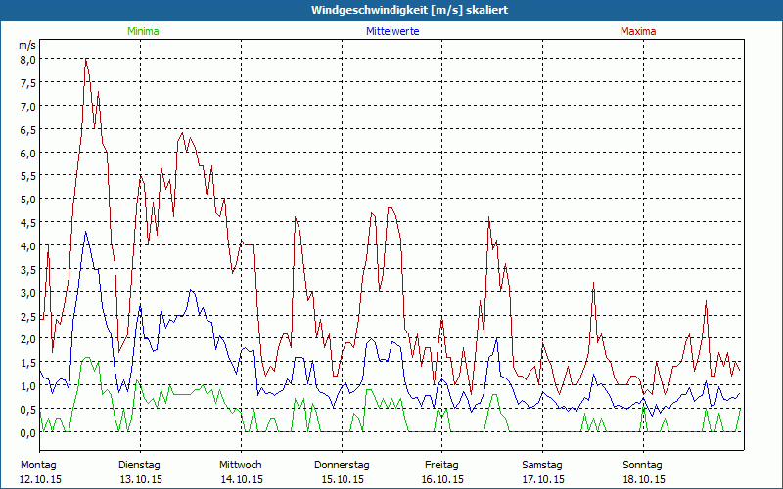The height and width of the screenshot is (489, 783).
Task: Click the date 14.10.15
Action: pos(242,479)
